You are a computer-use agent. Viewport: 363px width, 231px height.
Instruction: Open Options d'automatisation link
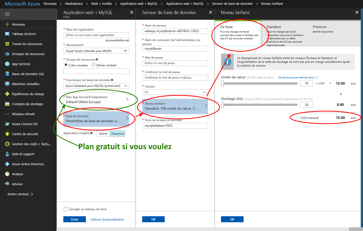[107, 219]
